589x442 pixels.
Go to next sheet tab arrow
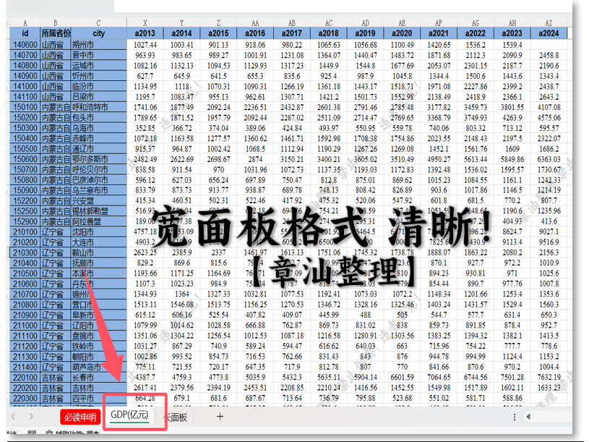pyautogui.click(x=31, y=416)
